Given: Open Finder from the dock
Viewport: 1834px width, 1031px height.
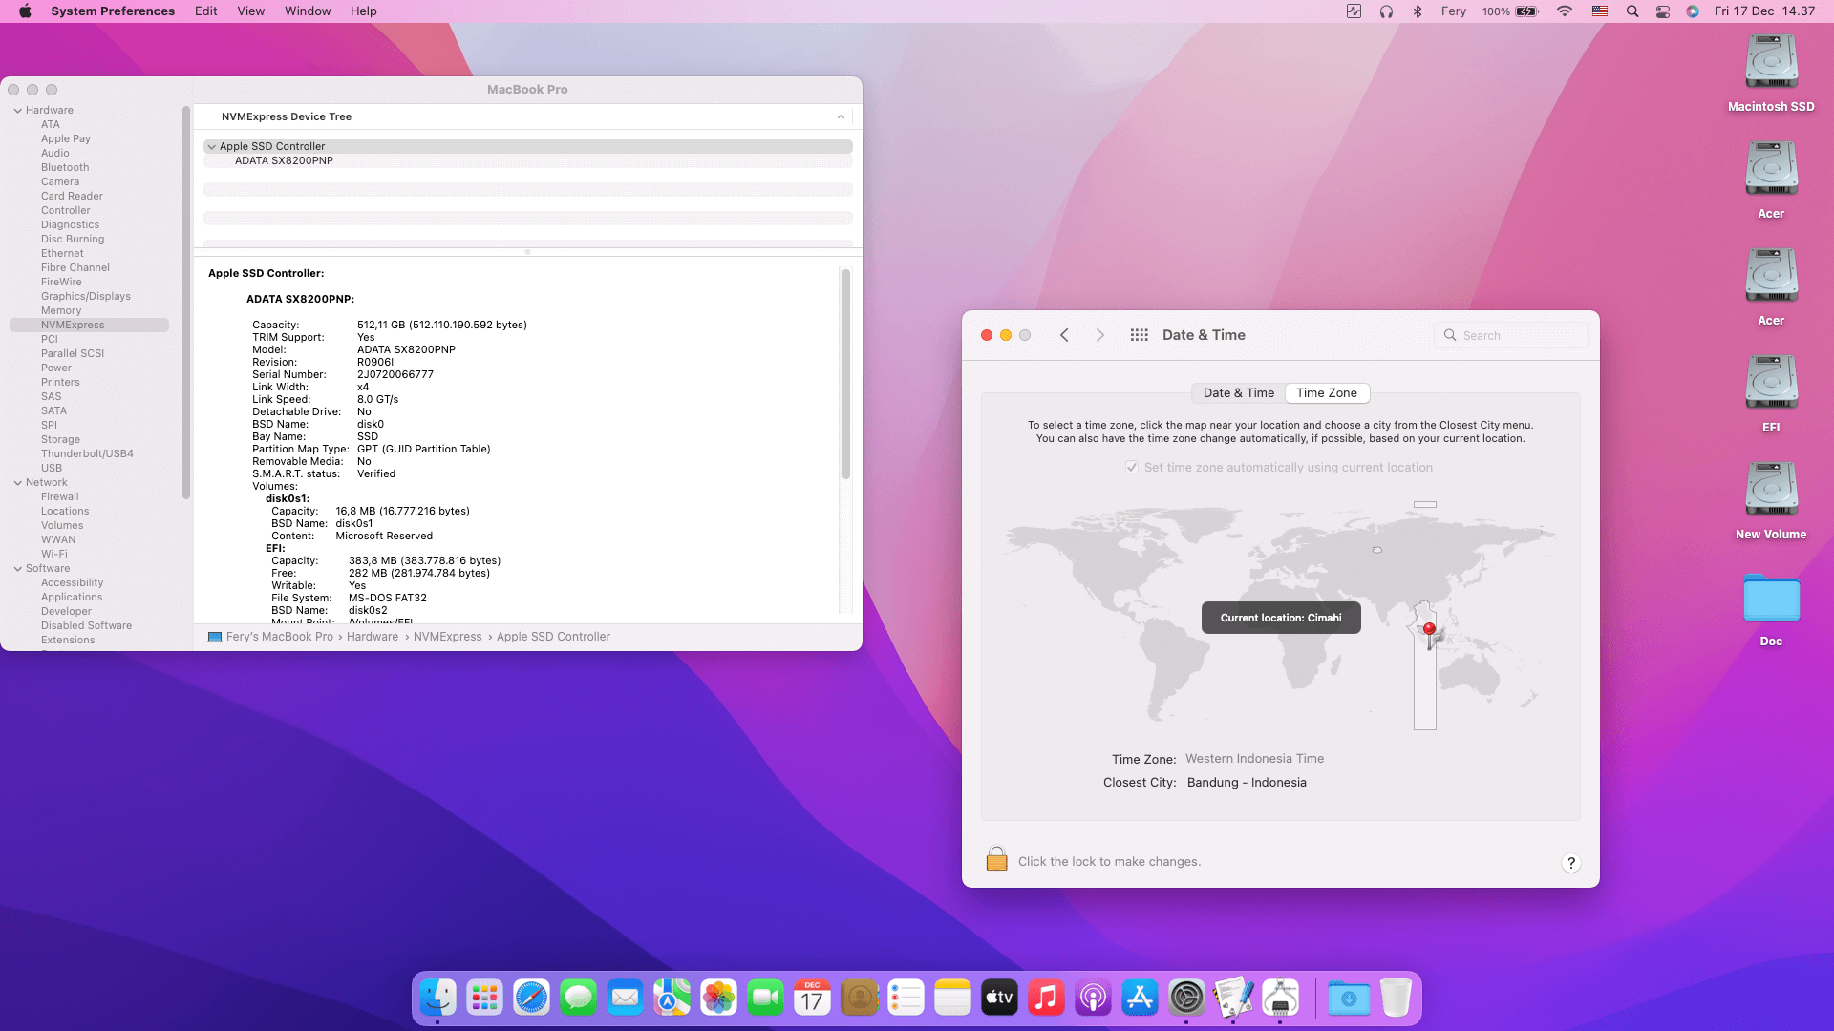Looking at the screenshot, I should [x=438, y=999].
